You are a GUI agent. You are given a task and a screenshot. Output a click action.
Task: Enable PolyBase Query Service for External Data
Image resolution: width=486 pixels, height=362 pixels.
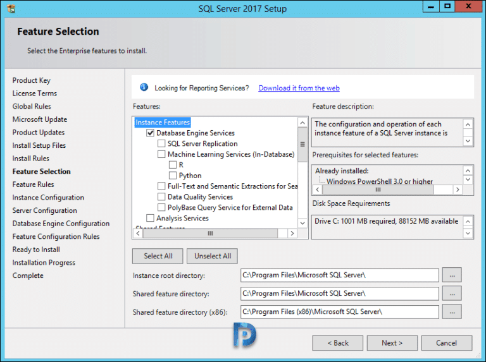coord(161,207)
